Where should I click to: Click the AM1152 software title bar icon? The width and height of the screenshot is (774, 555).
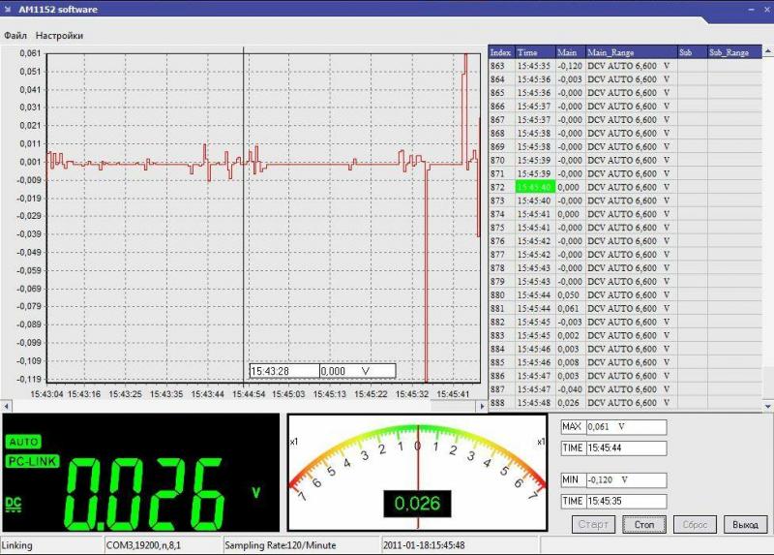(x=8, y=9)
